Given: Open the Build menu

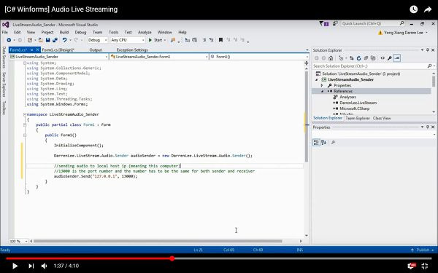Looking at the screenshot, I should click(64, 32).
